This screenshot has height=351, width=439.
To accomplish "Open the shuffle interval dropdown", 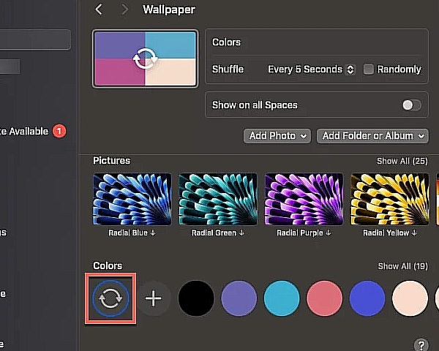I will [x=311, y=69].
